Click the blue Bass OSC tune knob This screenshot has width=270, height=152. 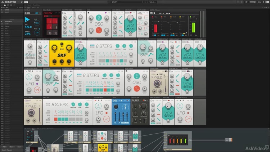[116, 106]
